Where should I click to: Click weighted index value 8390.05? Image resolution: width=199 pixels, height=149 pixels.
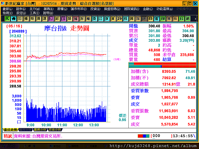click(x=169, y=72)
